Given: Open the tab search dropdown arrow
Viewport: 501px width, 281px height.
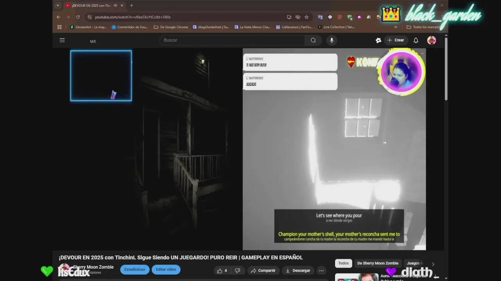Looking at the screenshot, I should pyautogui.click(x=58, y=5).
